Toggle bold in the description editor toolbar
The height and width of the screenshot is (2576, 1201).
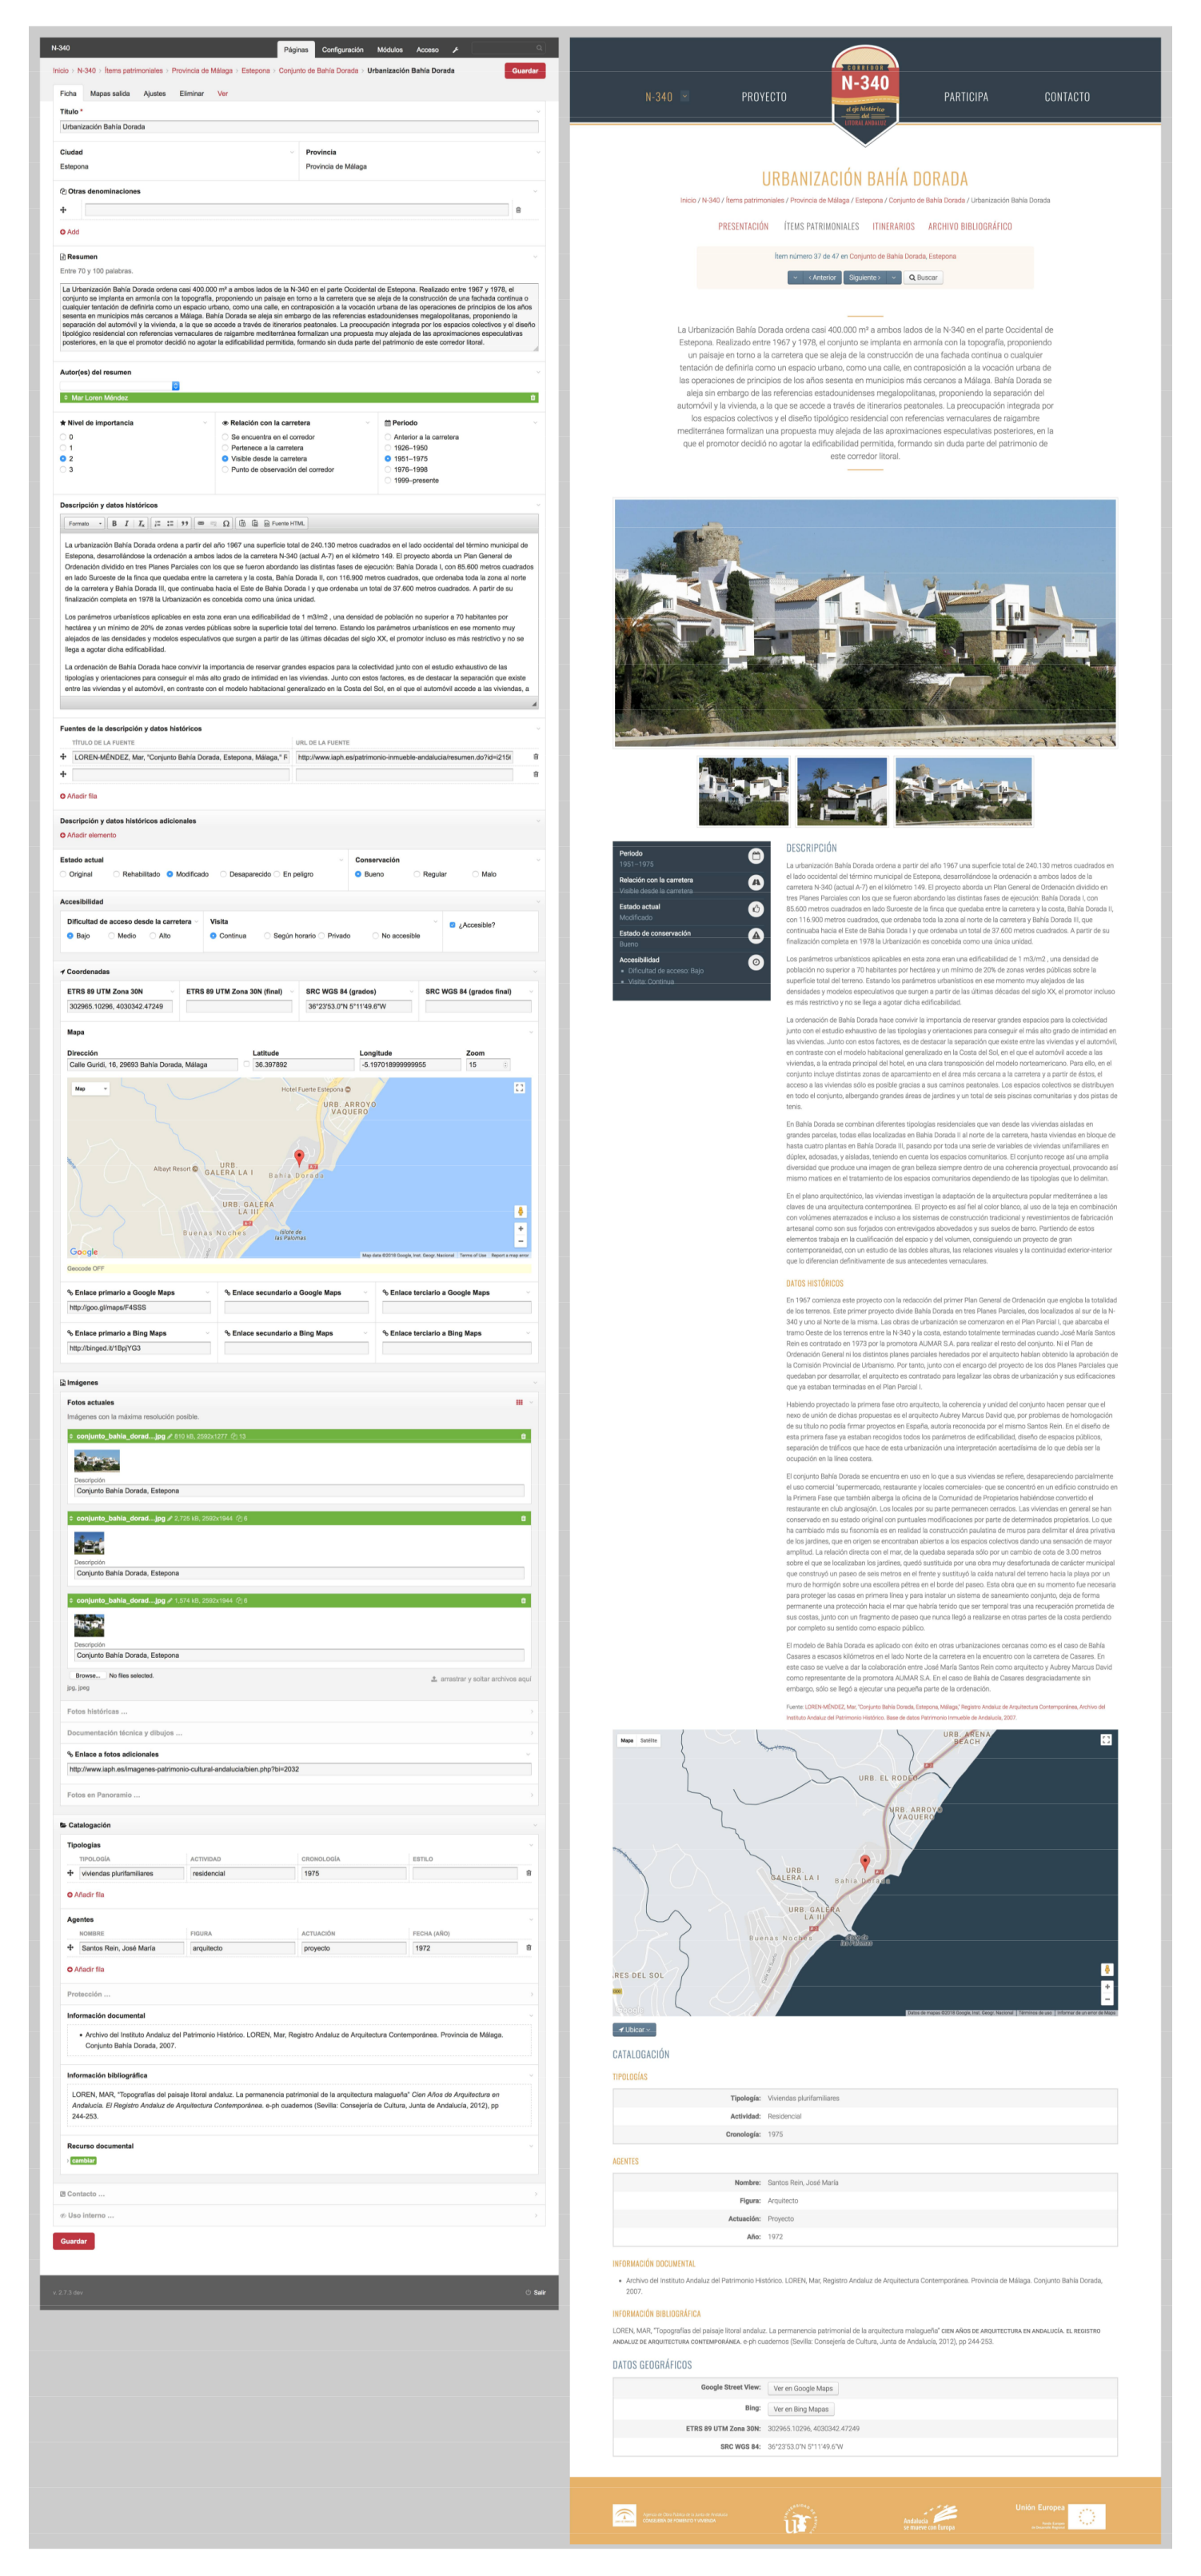click(114, 523)
